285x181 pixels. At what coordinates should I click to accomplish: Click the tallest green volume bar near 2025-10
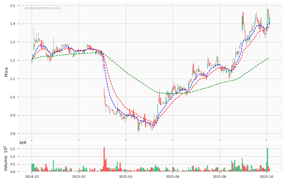[268, 160]
